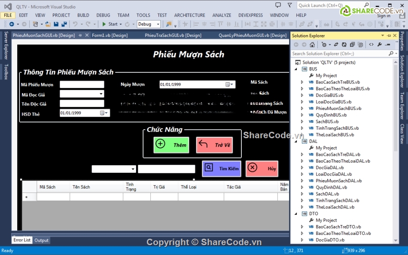Select TheLoaiSachDAL.vb in Solution Explorer
Image resolution: width=408 pixels, height=255 pixels.
click(x=335, y=207)
